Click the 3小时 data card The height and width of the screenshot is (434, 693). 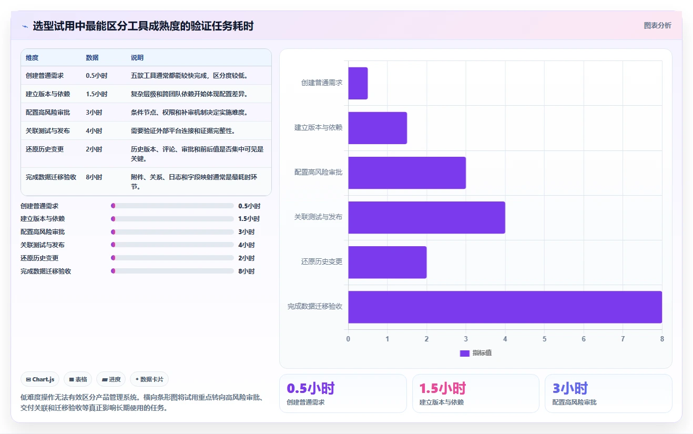(x=608, y=393)
